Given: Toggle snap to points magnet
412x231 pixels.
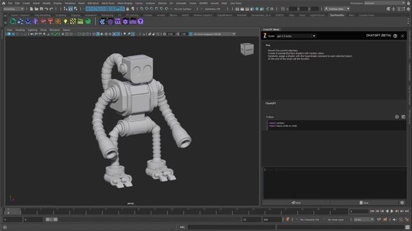Looking at the screenshot, I should tap(152, 9).
